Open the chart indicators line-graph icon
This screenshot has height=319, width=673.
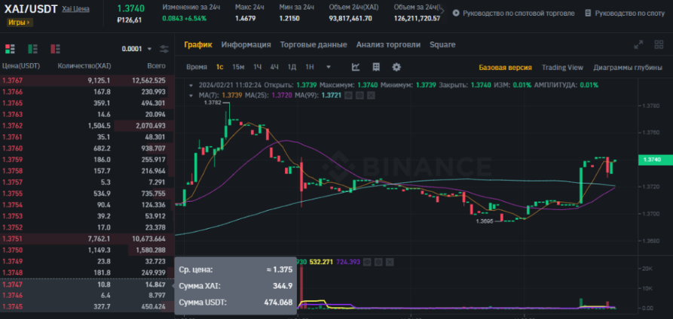pyautogui.click(x=356, y=67)
